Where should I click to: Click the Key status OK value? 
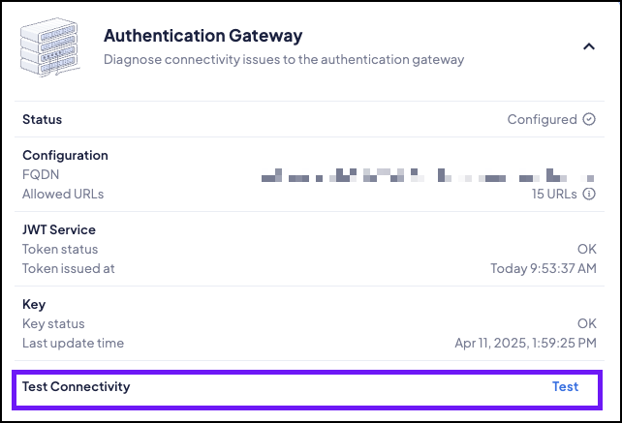click(586, 323)
